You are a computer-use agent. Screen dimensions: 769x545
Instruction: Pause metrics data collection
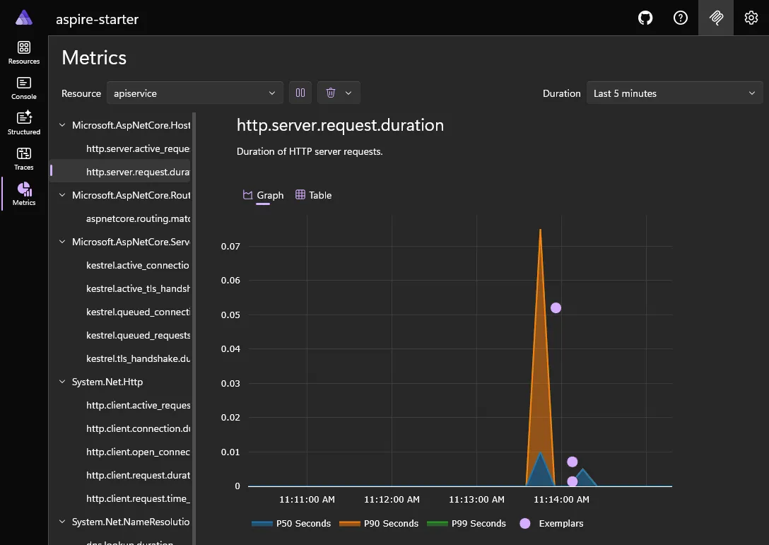click(x=300, y=93)
